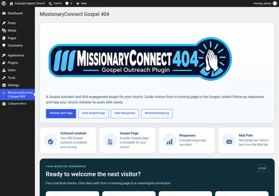Click Responses card title
The image size is (279, 196).
click(187, 135)
